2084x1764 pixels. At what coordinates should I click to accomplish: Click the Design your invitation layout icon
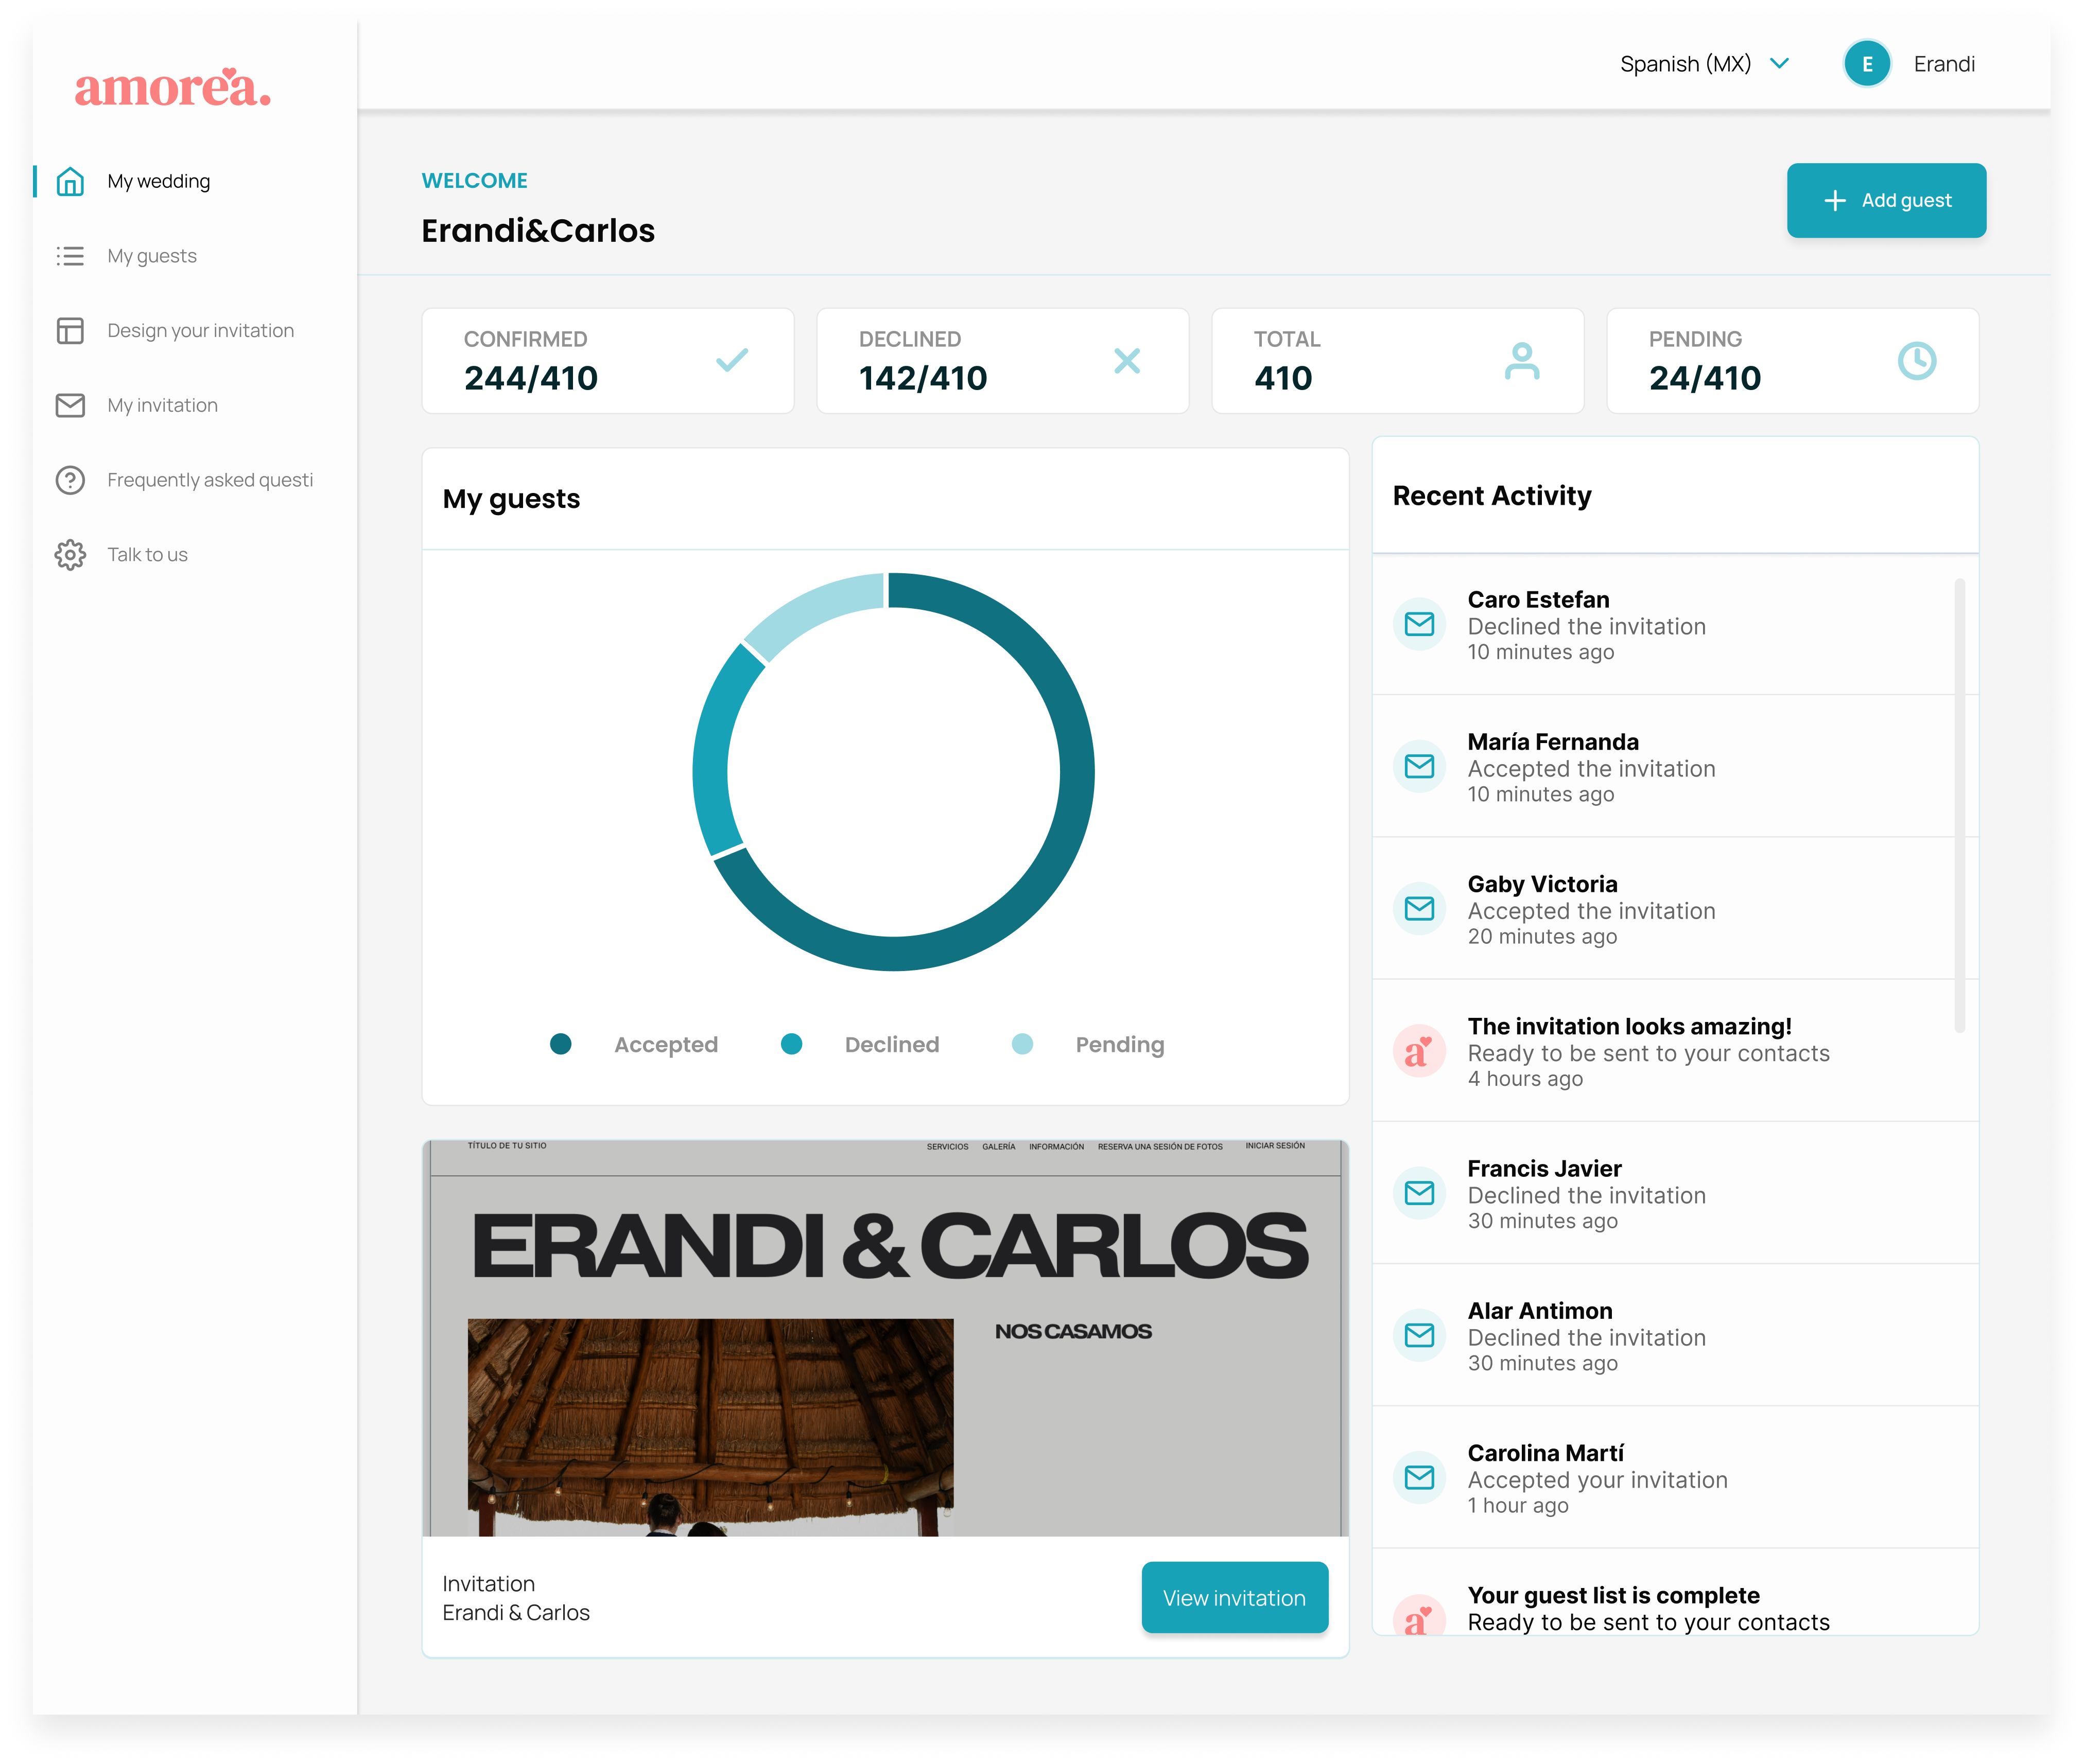click(x=70, y=331)
